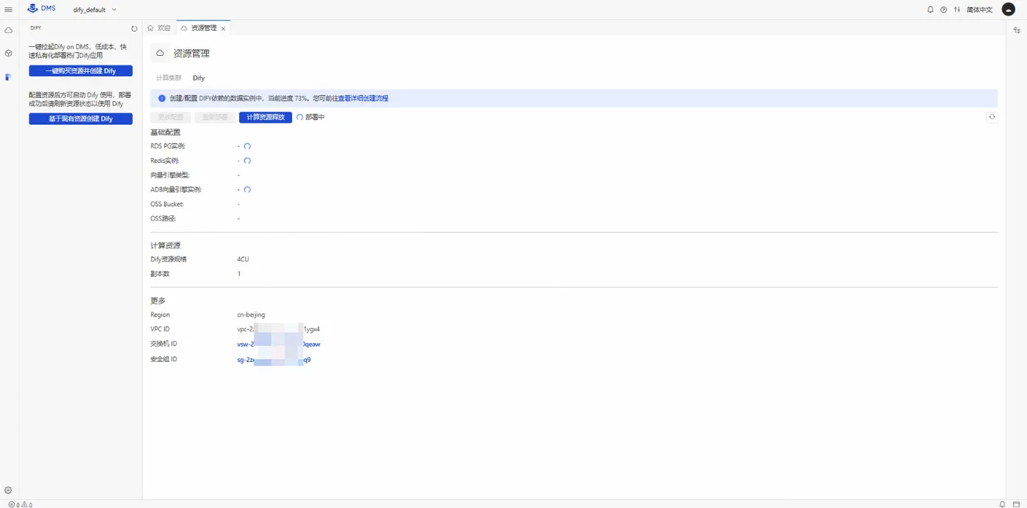Click the ADB向量引擎实例 loading spinner
1027x508 pixels.
(247, 189)
